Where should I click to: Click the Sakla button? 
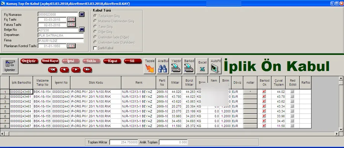pos(91,61)
